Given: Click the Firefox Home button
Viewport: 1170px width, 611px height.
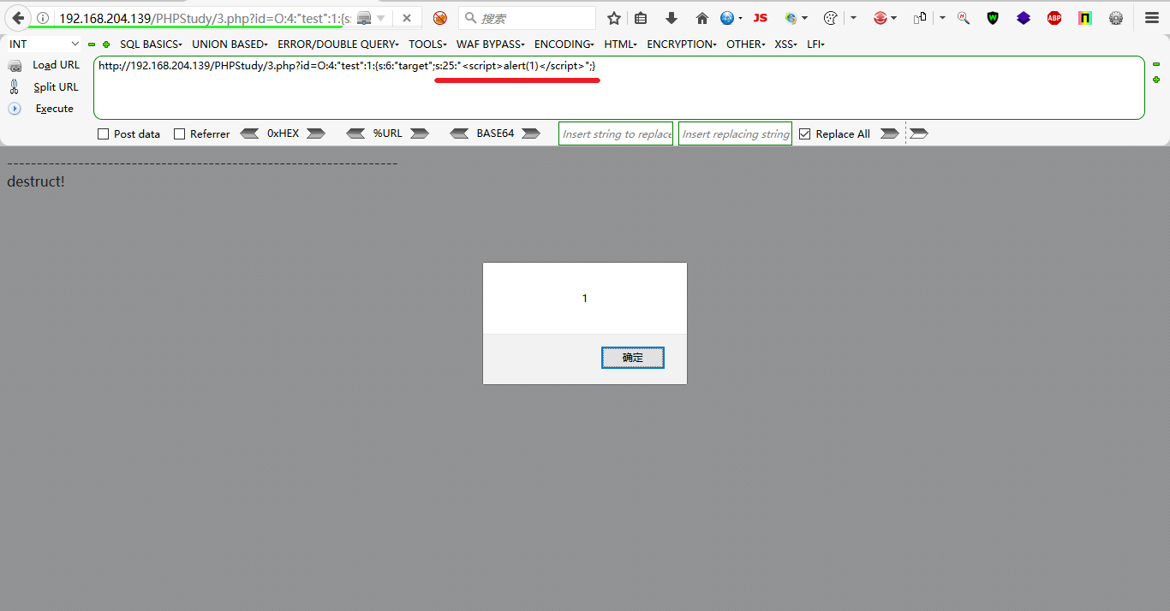Looking at the screenshot, I should coord(701,17).
